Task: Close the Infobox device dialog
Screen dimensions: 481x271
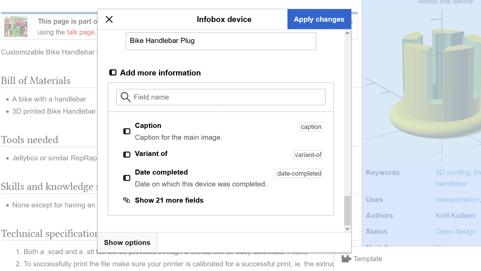Action: pyautogui.click(x=109, y=19)
